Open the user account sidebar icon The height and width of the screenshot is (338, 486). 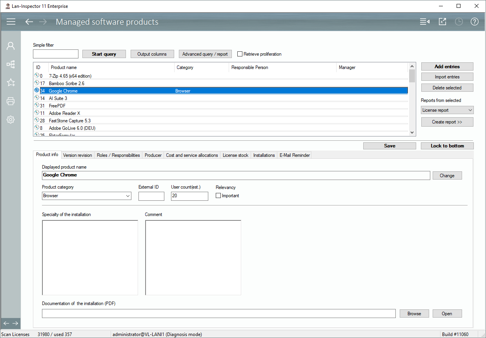click(11, 46)
